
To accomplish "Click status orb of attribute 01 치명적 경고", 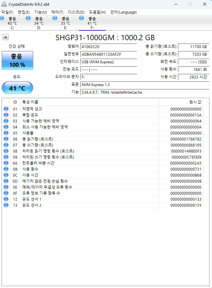I will [x=6, y=109].
